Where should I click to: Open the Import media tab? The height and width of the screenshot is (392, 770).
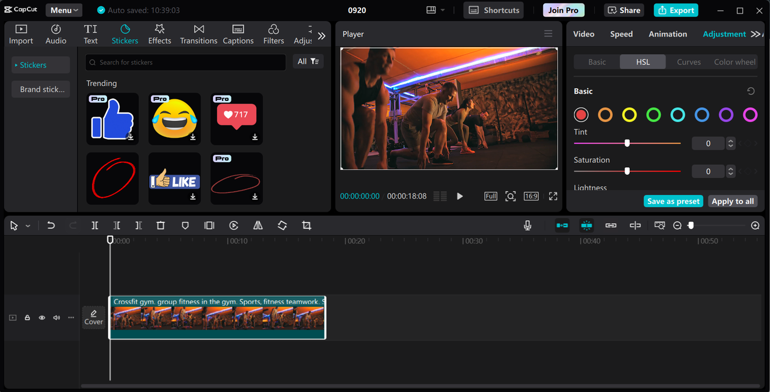point(21,34)
